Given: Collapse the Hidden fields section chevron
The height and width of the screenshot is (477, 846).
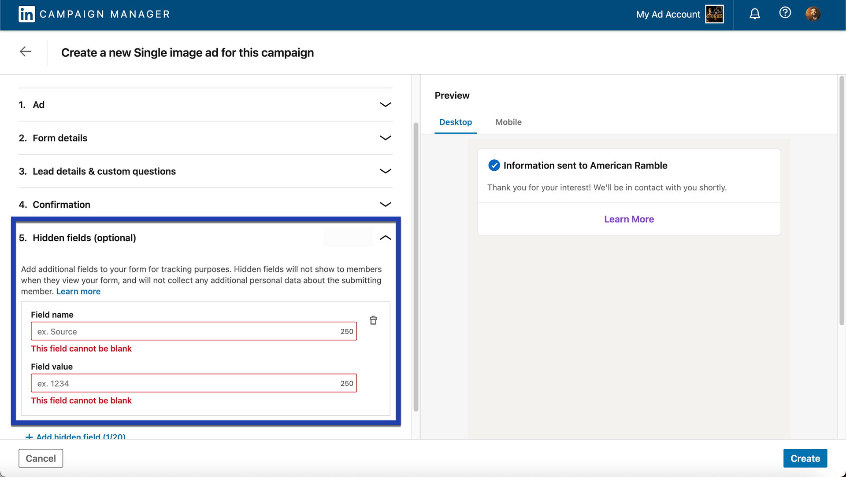Looking at the screenshot, I should click(x=386, y=238).
